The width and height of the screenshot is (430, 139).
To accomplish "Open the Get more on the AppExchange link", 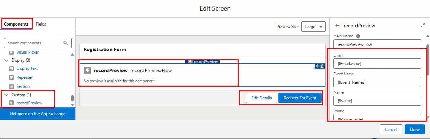I will pyautogui.click(x=37, y=114).
